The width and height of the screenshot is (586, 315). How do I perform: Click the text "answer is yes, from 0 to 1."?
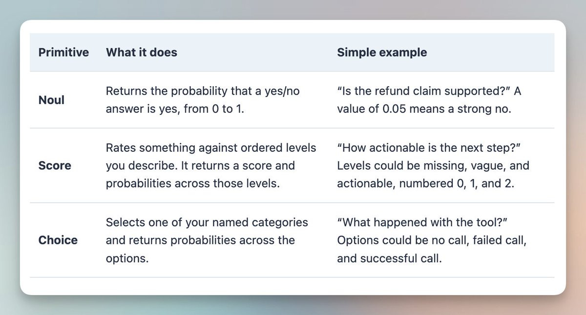tap(175, 109)
